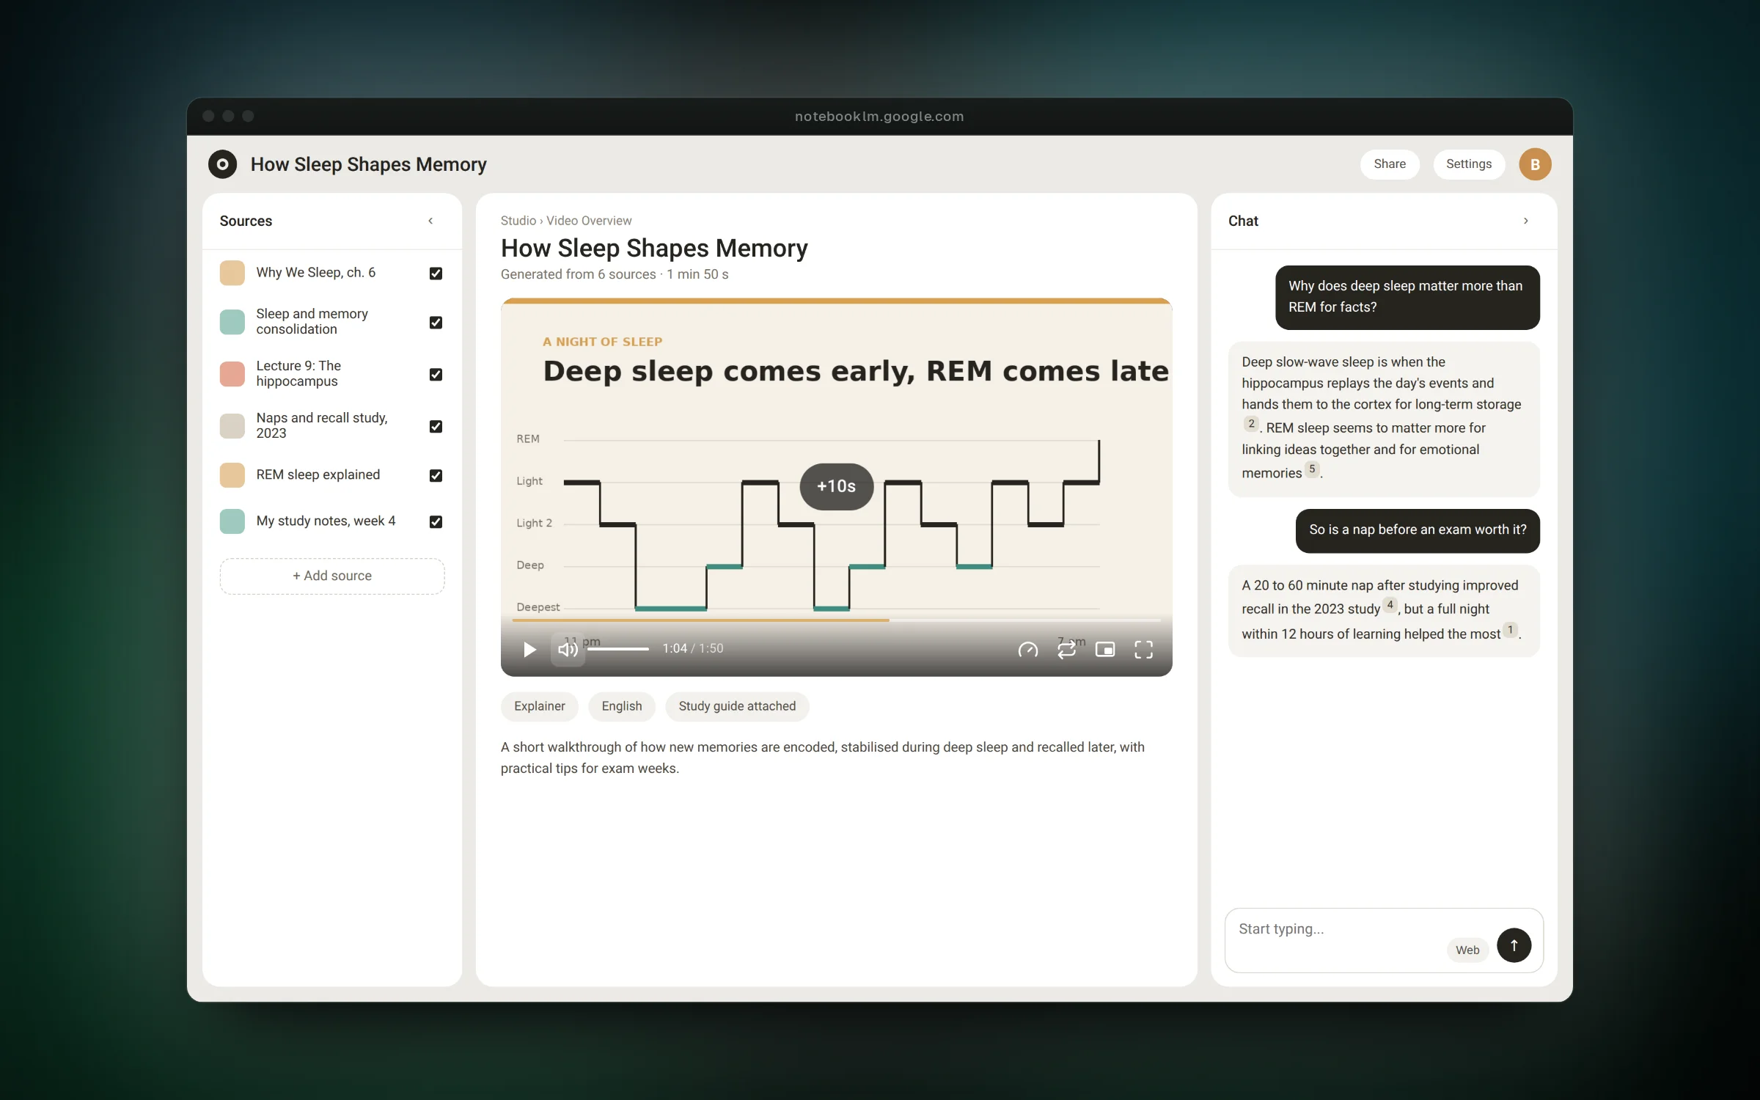The image size is (1760, 1100).
Task: Click the +10s skip forward overlay
Action: [x=836, y=486]
